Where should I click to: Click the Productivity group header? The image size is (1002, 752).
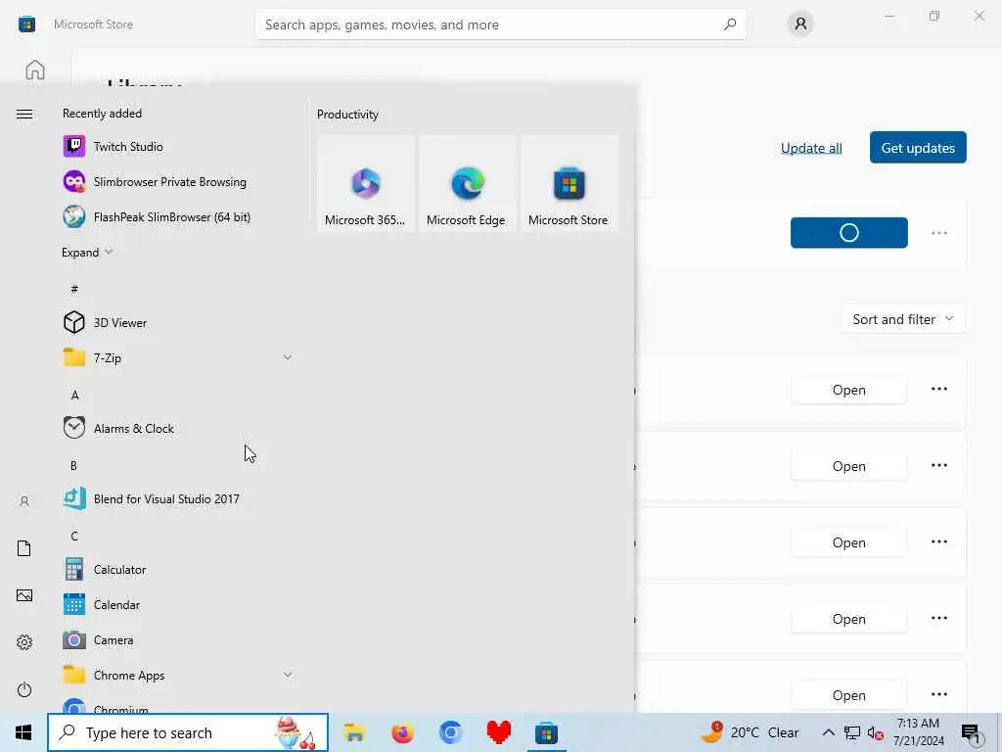[x=347, y=115]
